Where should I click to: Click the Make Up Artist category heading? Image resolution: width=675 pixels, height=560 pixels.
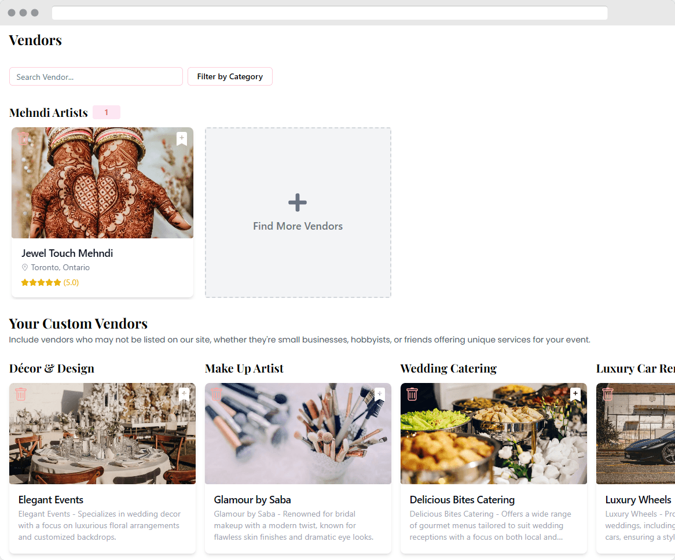click(x=244, y=369)
